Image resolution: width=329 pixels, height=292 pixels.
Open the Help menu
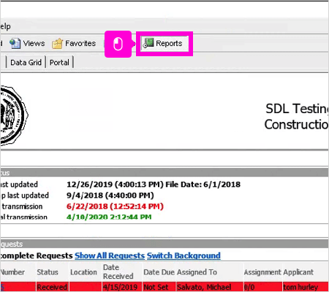[5, 26]
